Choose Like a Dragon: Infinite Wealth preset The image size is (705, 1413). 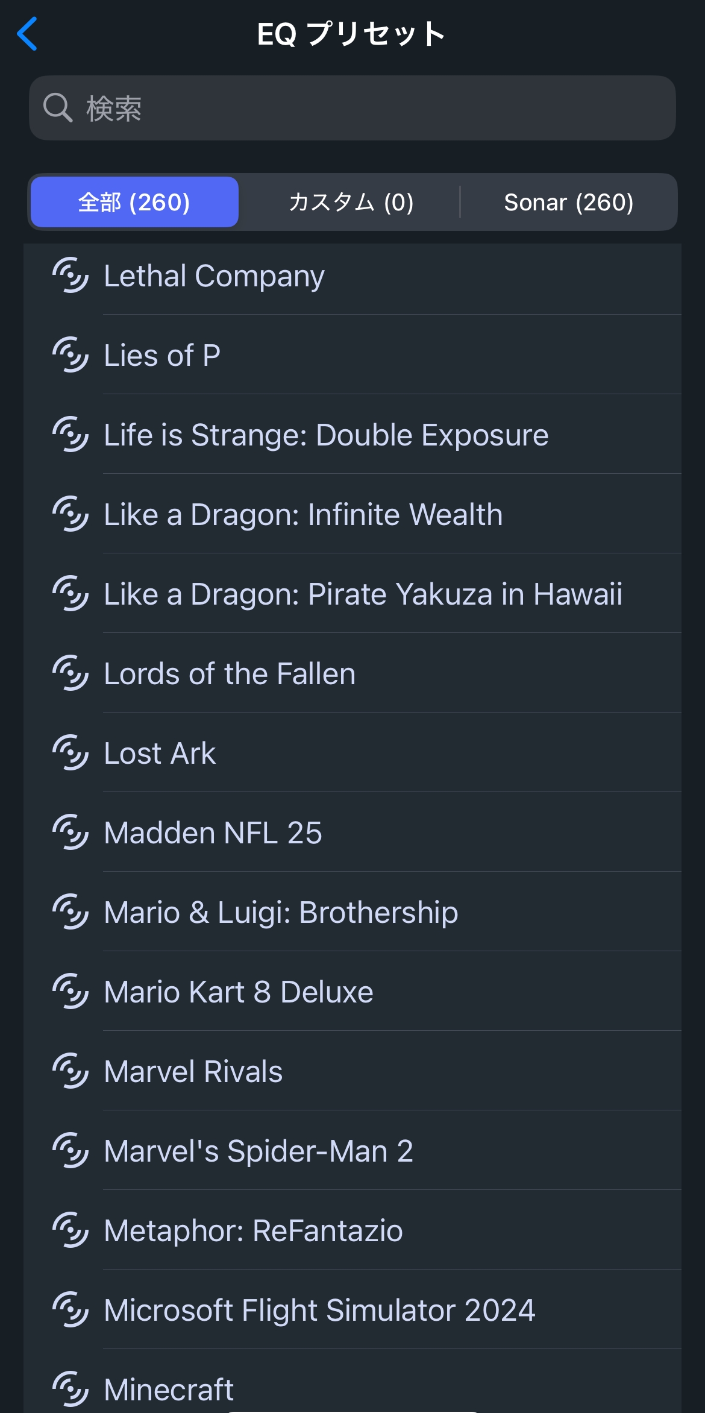point(303,514)
